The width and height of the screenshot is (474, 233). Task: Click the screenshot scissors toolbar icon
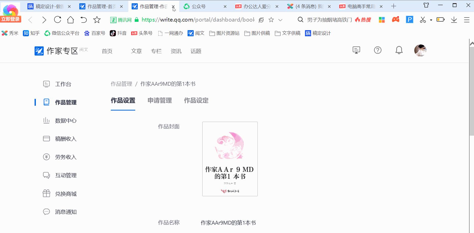[422, 20]
